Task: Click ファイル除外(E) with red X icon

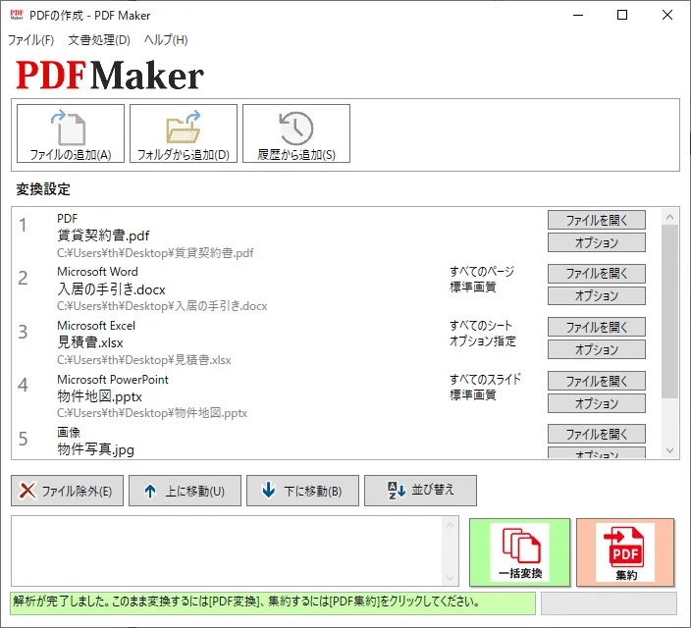Action: point(67,491)
